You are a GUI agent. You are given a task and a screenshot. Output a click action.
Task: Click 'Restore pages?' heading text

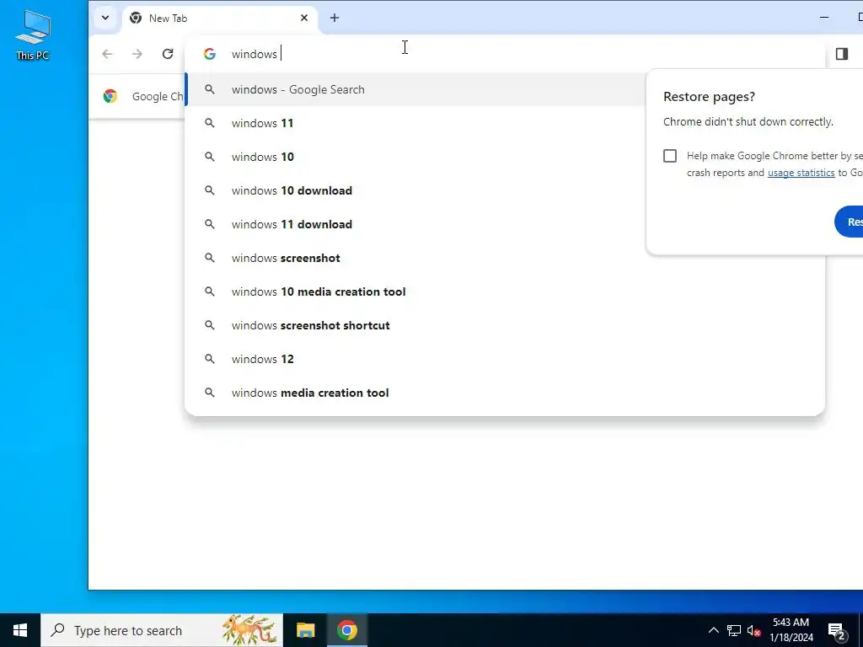pos(709,96)
